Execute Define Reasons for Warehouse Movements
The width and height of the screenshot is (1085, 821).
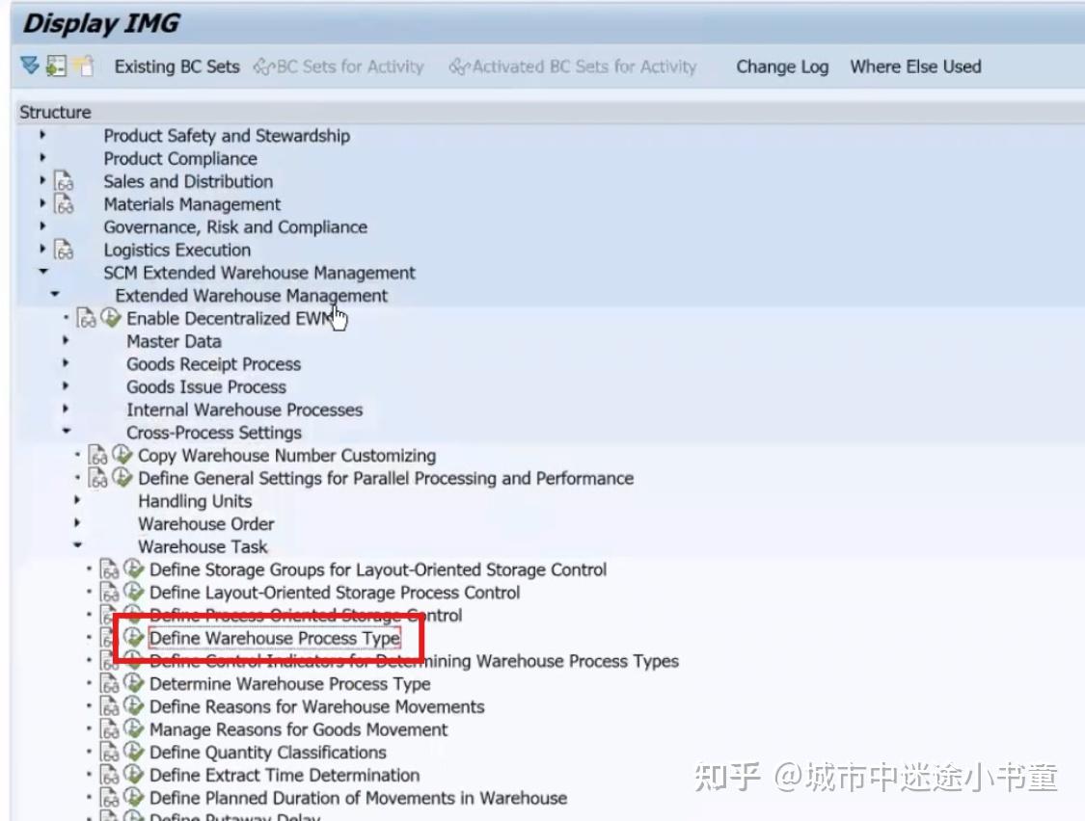click(x=133, y=705)
